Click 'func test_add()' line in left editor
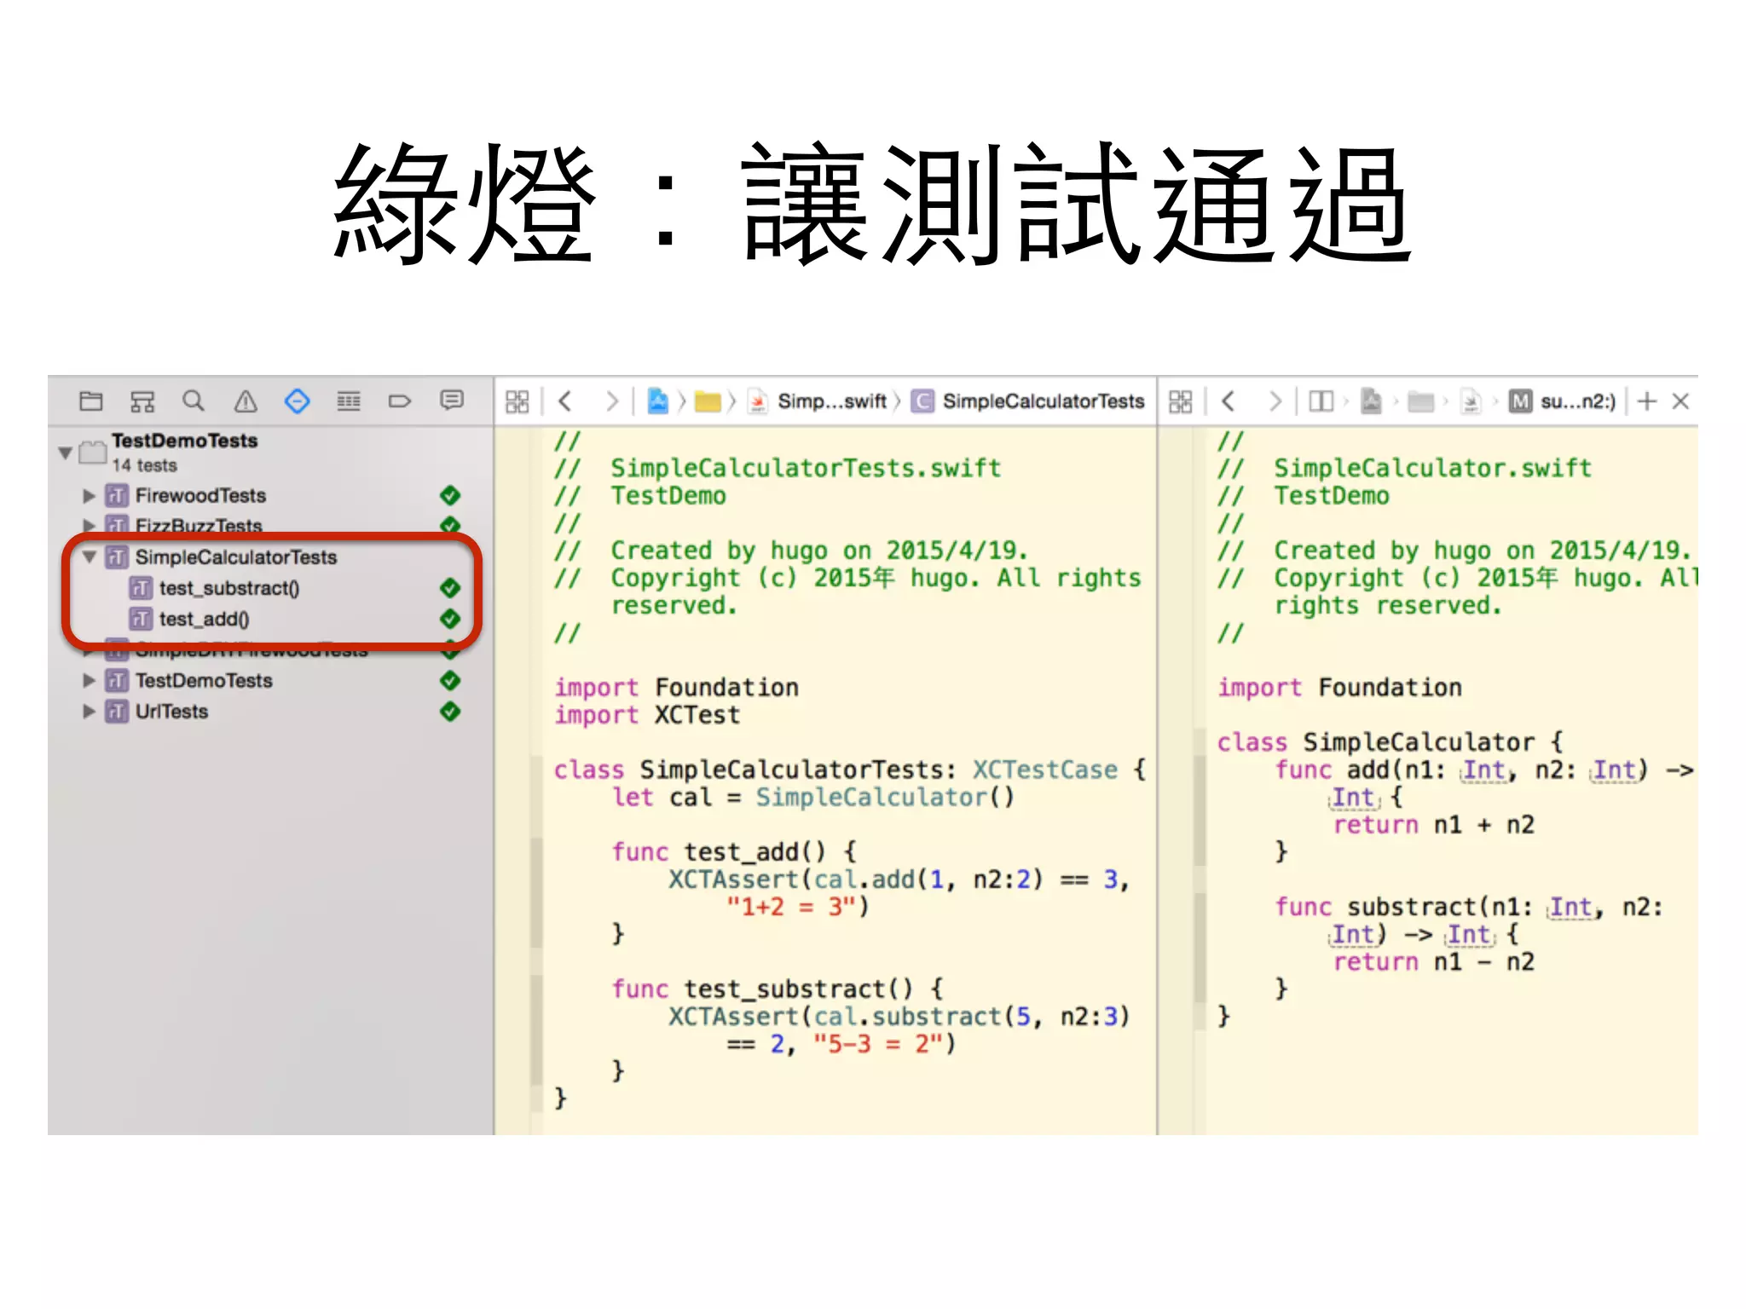 pos(733,851)
